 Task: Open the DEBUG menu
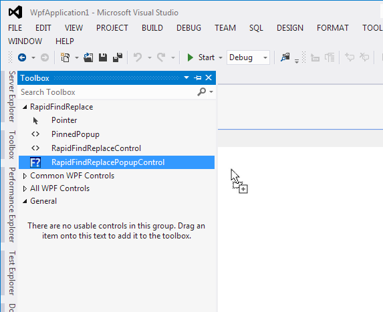click(188, 28)
